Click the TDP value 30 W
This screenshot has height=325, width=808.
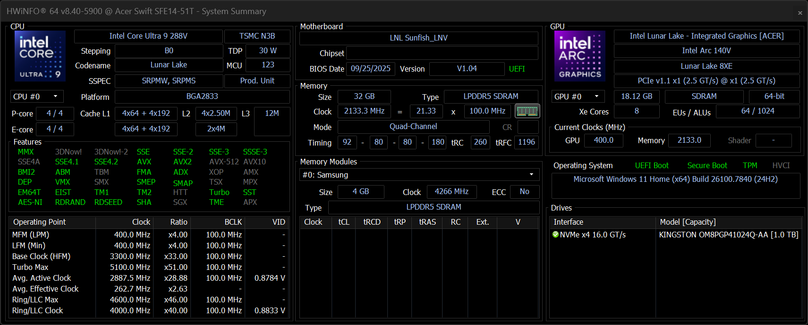pos(268,51)
